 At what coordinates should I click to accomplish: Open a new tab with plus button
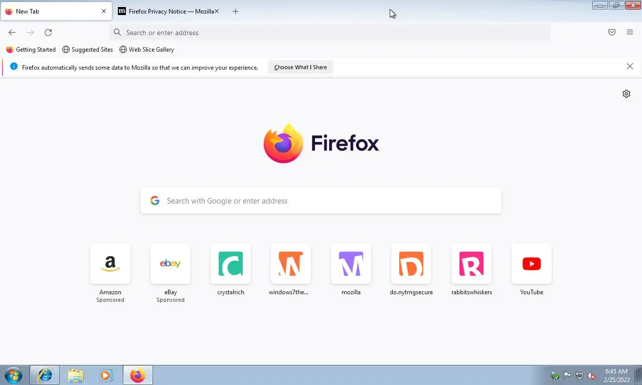(x=236, y=11)
